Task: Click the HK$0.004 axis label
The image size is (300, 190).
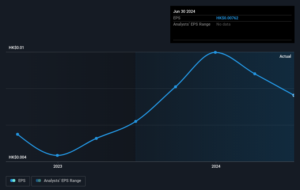Action: tap(18, 157)
